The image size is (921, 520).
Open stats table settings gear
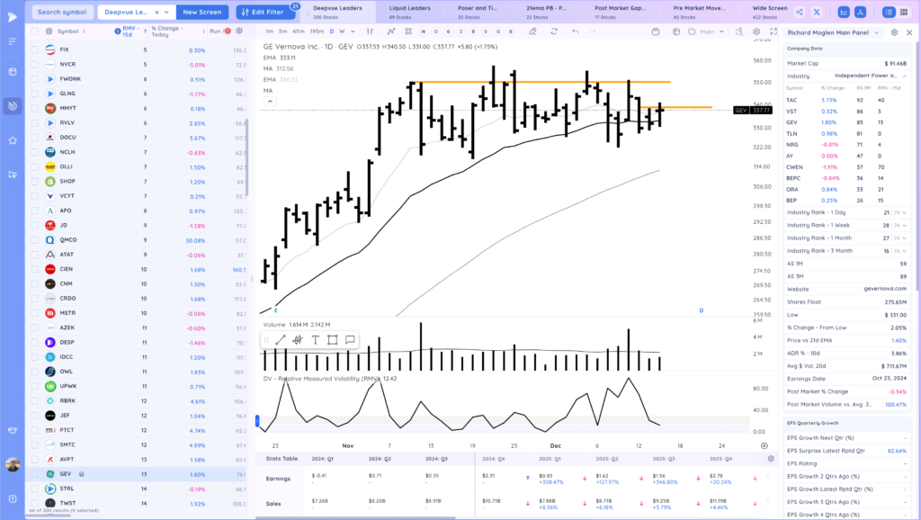click(x=771, y=458)
